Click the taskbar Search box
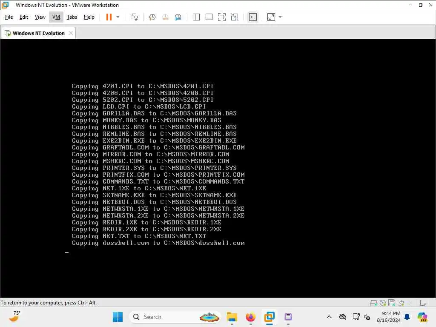This screenshot has width=436, height=327. click(x=175, y=317)
